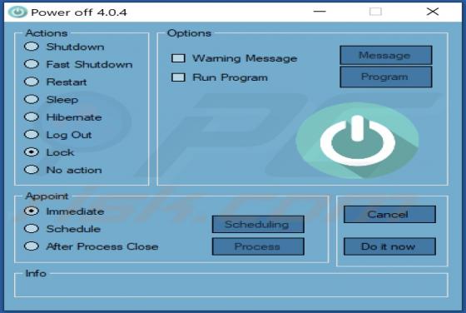
Task: Pick the Sleep radio button
Action: (x=32, y=99)
